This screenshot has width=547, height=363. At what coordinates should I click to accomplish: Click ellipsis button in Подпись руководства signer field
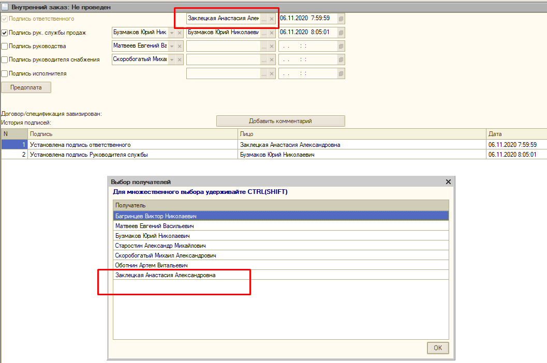click(264, 47)
